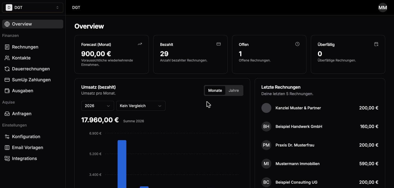Click the Email Vorlagen columns icon
This screenshot has width=394, height=188.
point(7,148)
